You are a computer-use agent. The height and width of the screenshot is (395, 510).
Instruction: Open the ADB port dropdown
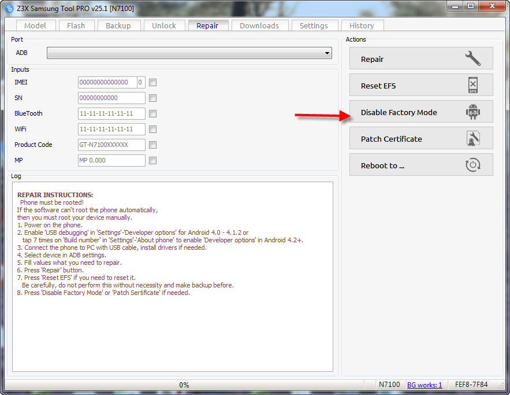(x=189, y=53)
